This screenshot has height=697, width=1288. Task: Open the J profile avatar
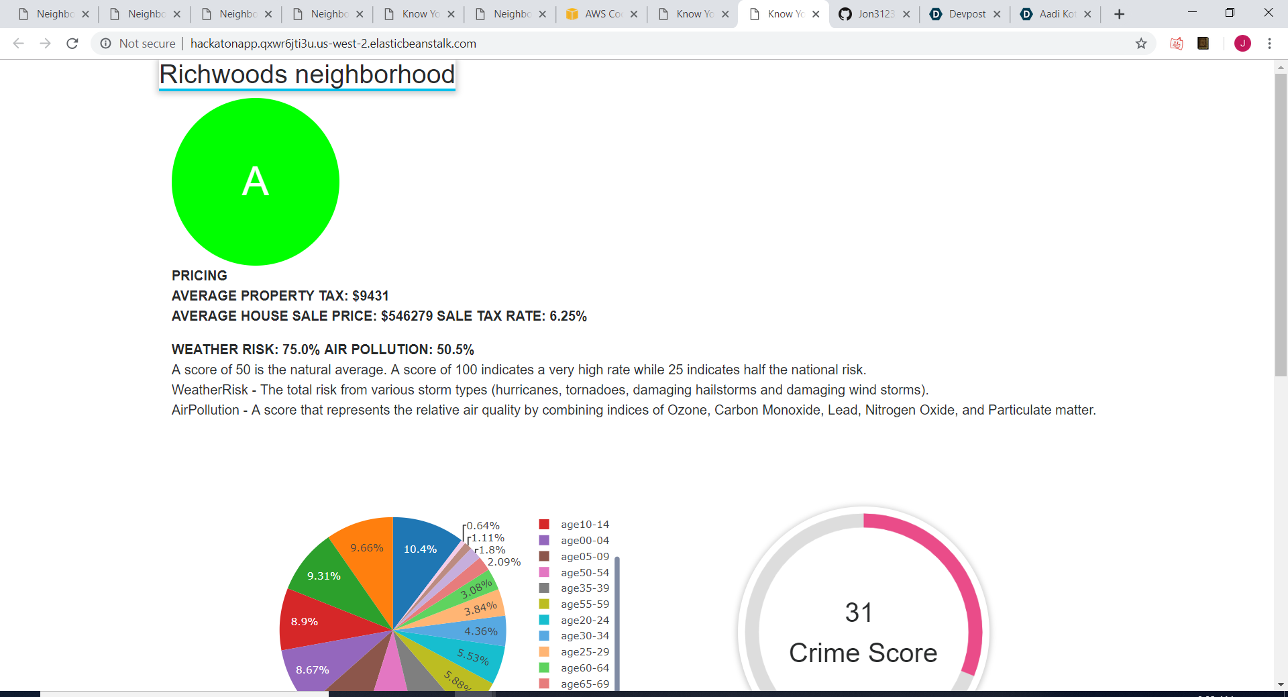tap(1242, 44)
